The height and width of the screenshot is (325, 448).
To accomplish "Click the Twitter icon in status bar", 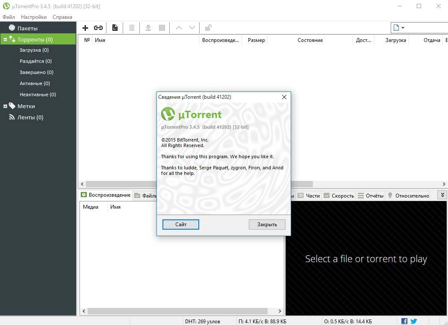I will [x=413, y=321].
